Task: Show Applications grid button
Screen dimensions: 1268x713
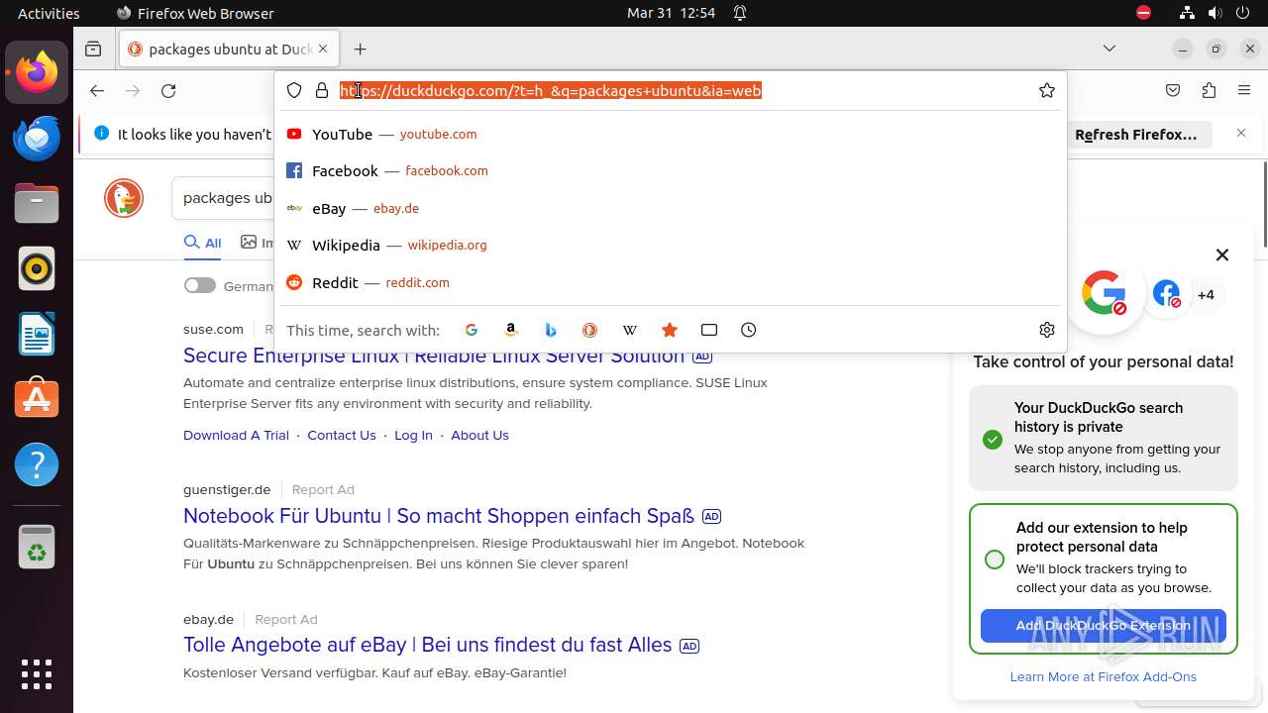Action: point(37,673)
